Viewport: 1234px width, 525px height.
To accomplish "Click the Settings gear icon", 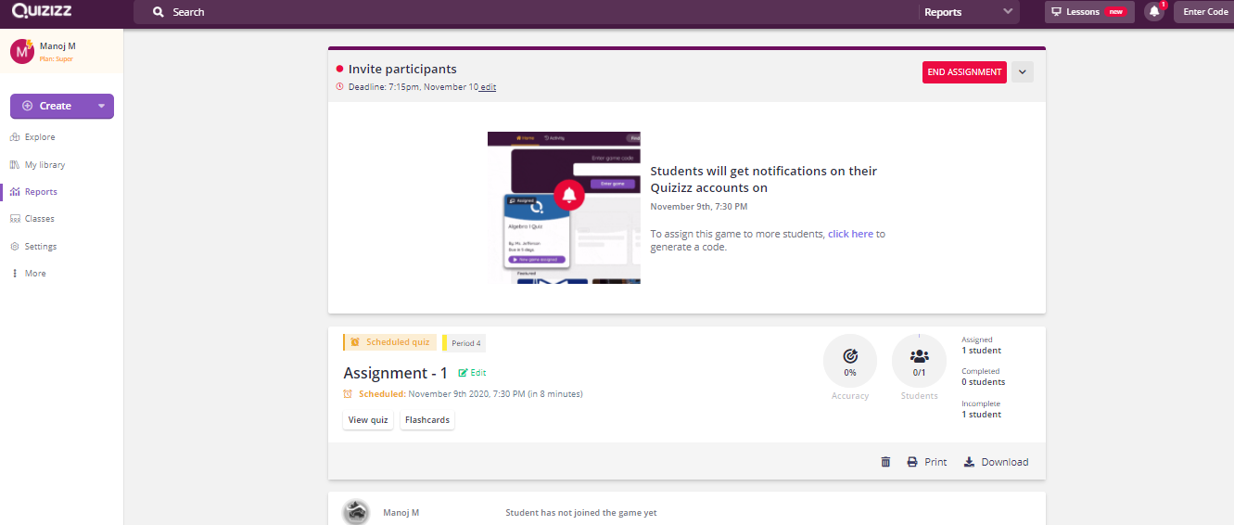I will 15,247.
